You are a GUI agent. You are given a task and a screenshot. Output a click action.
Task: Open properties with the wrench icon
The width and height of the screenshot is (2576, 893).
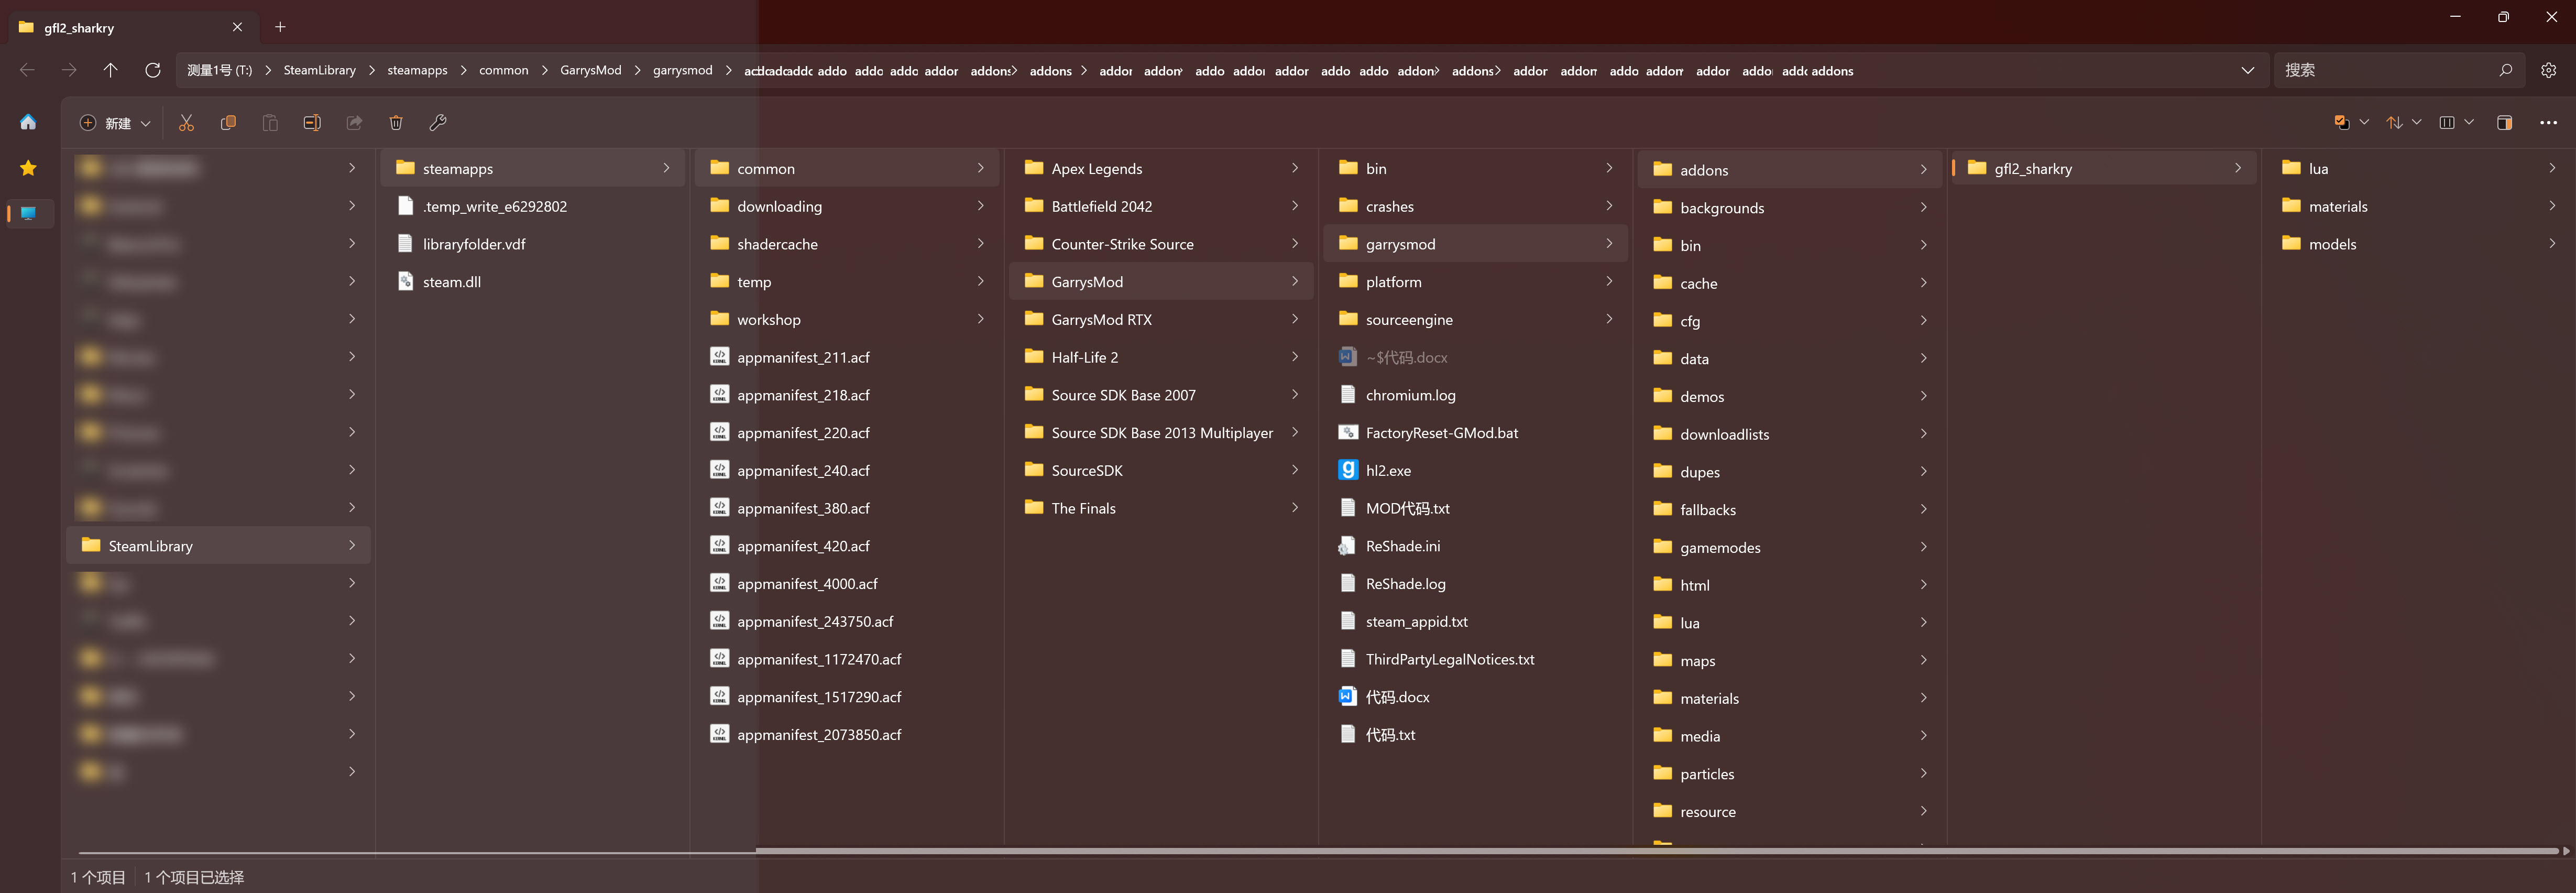click(x=438, y=123)
